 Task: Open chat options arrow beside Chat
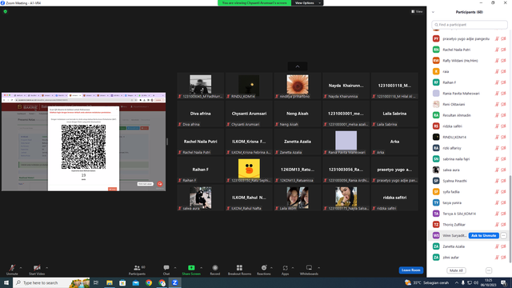(175, 268)
